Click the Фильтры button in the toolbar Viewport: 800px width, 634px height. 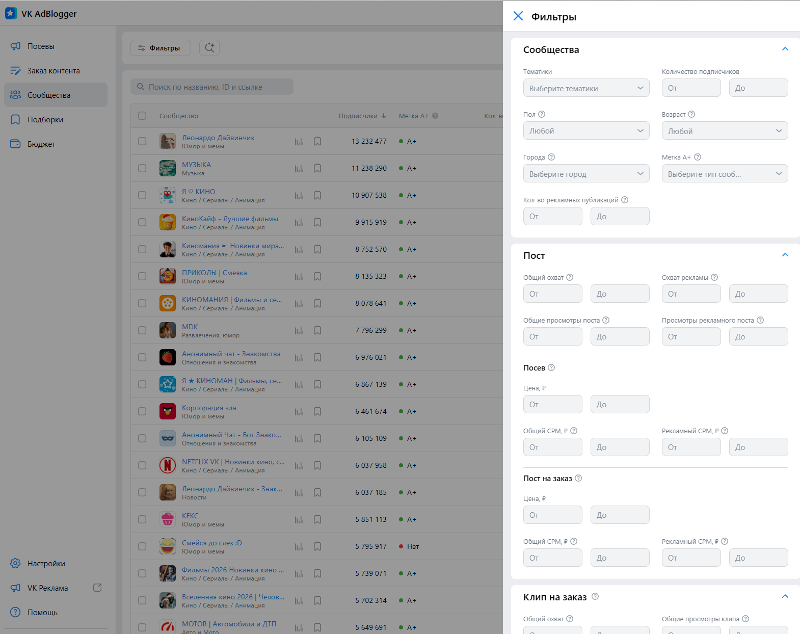(x=161, y=48)
